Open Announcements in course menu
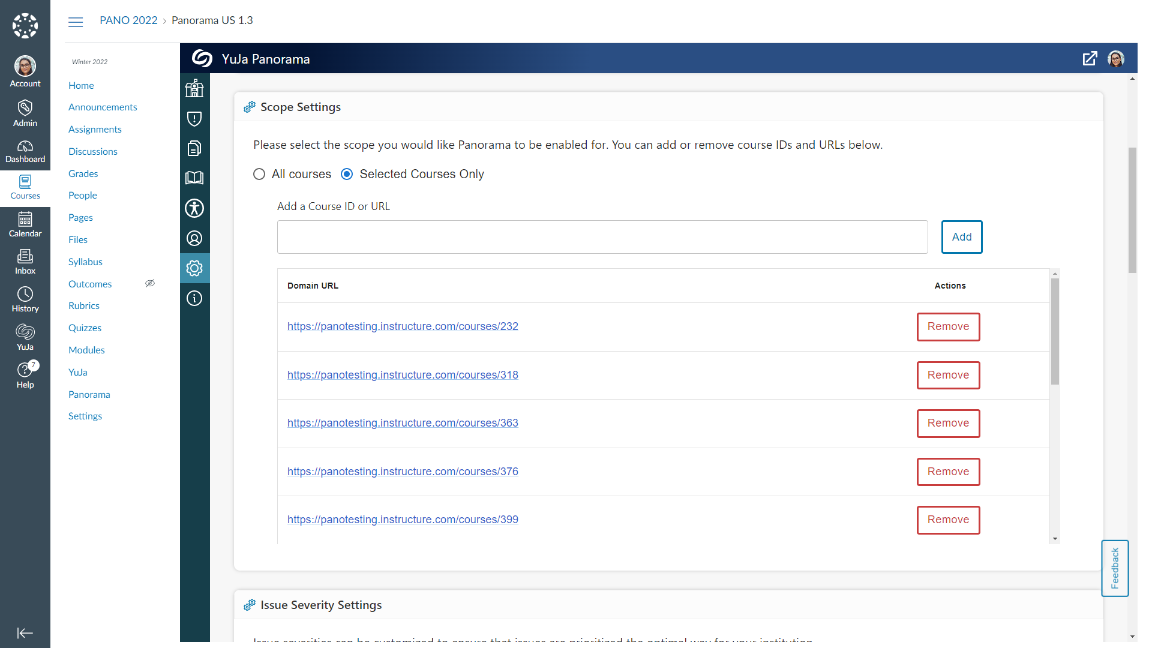 103,107
